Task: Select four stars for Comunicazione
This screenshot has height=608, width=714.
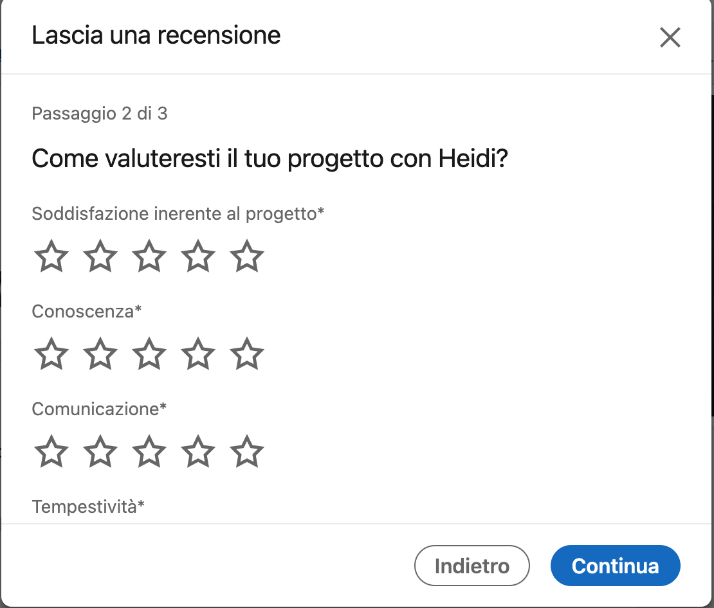Action: click(198, 452)
